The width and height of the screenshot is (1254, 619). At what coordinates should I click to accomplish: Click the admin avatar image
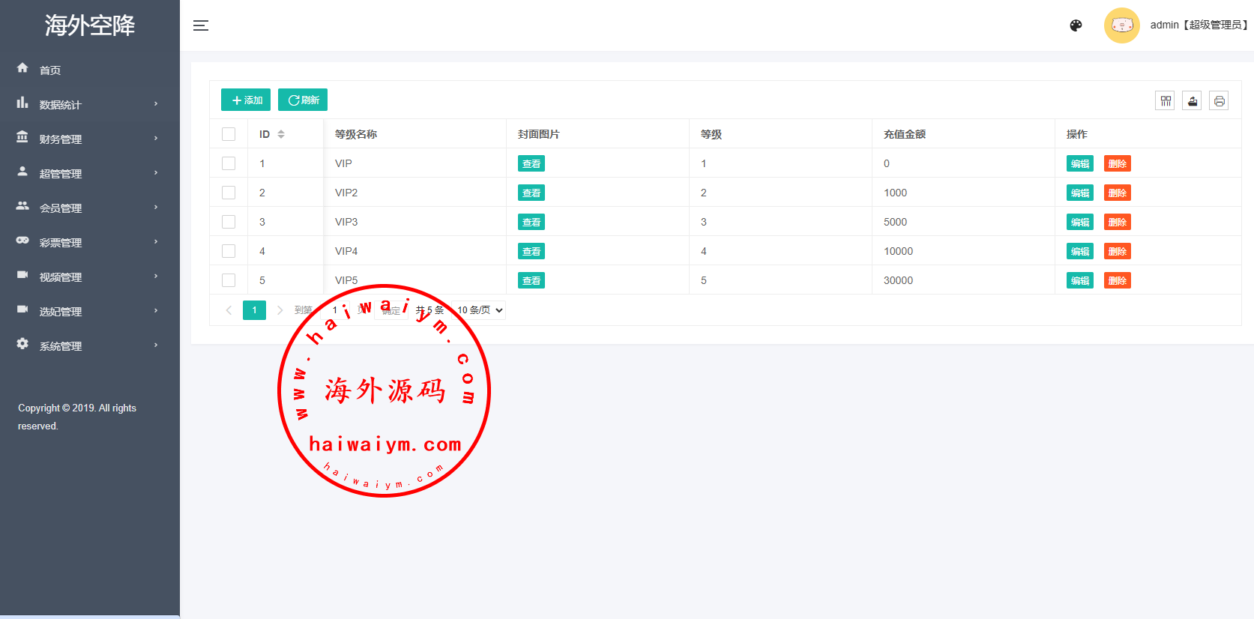tap(1122, 25)
